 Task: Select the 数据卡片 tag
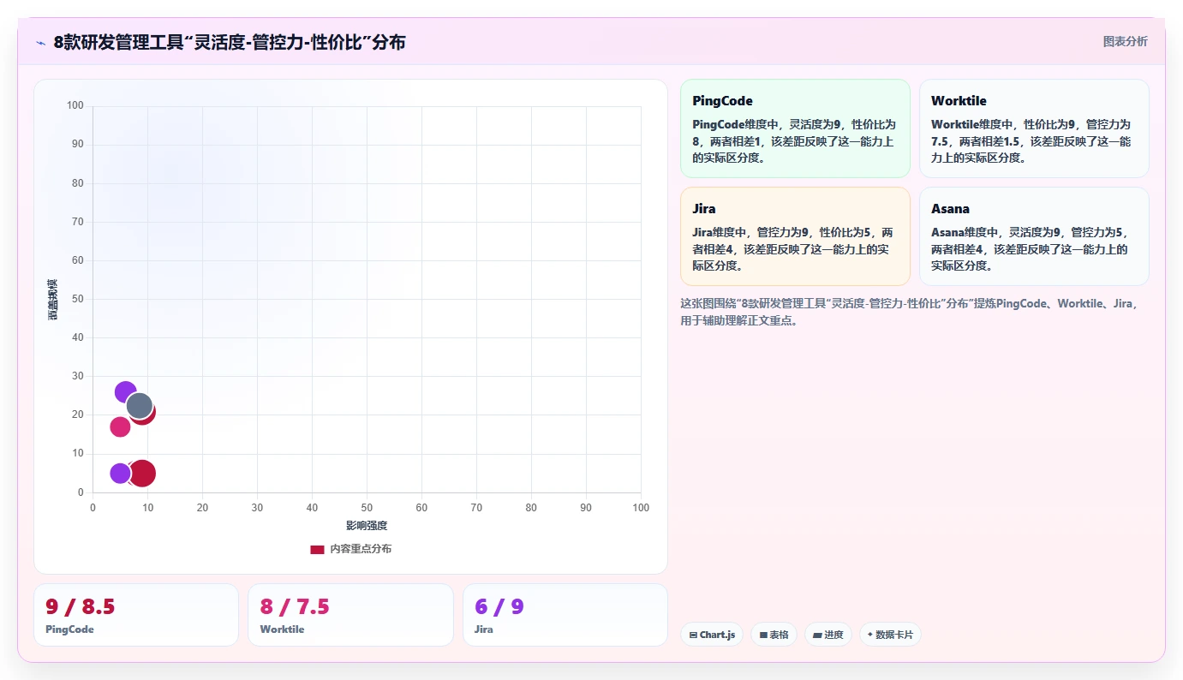click(890, 635)
